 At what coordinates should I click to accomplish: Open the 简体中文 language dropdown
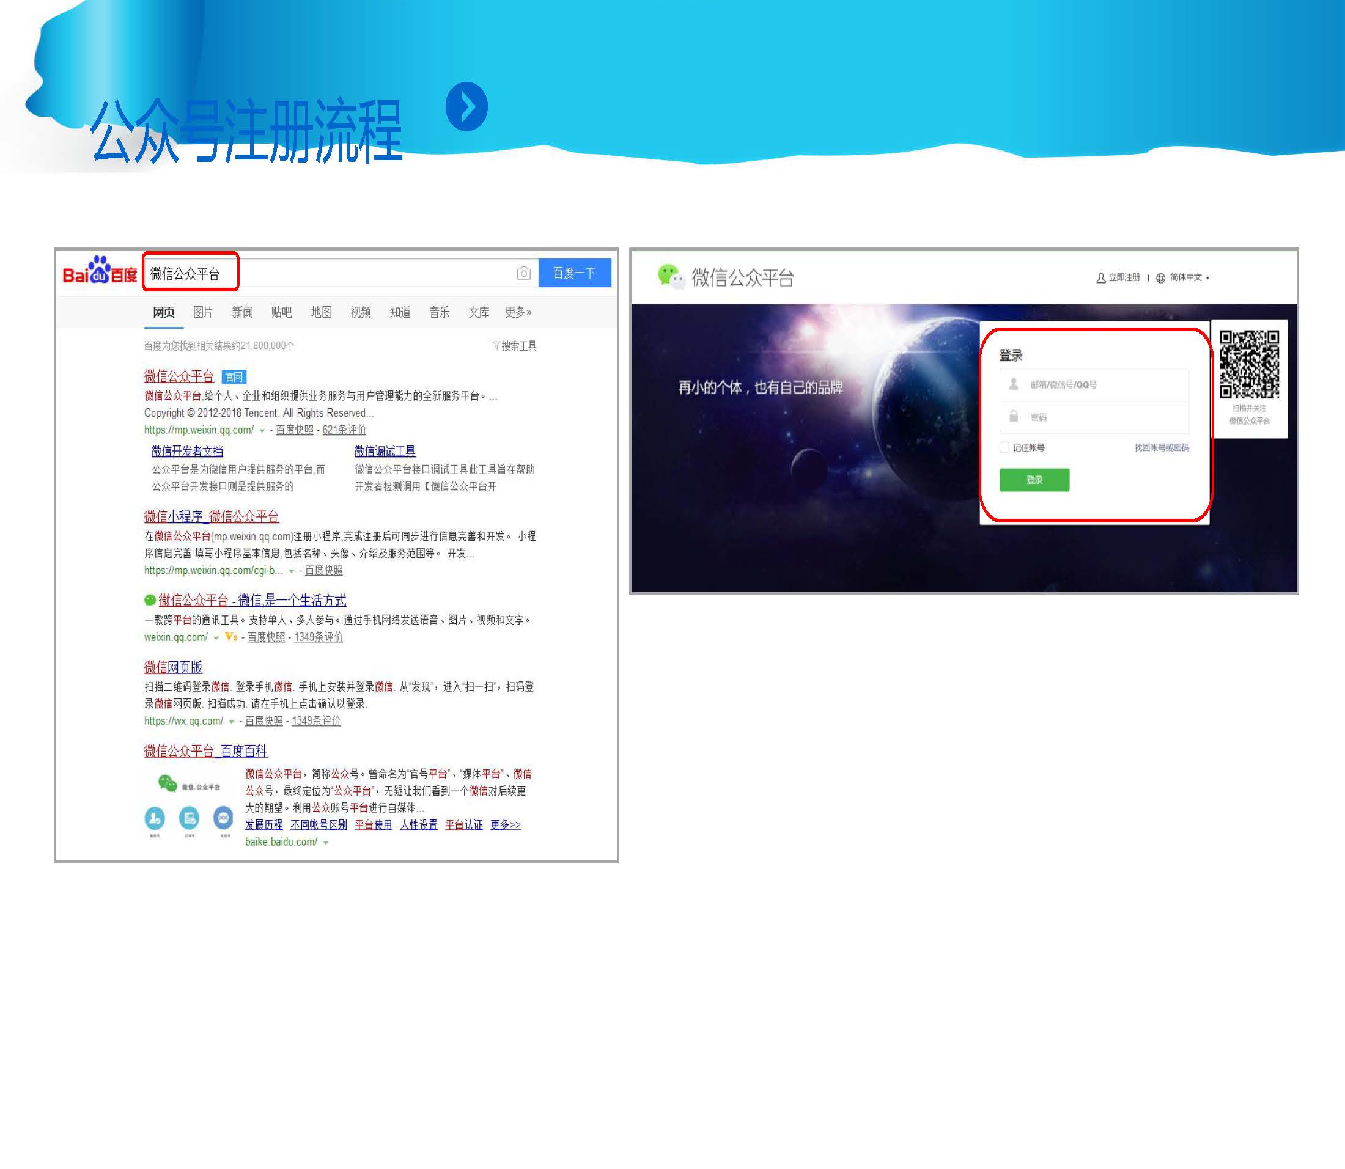pyautogui.click(x=1189, y=277)
